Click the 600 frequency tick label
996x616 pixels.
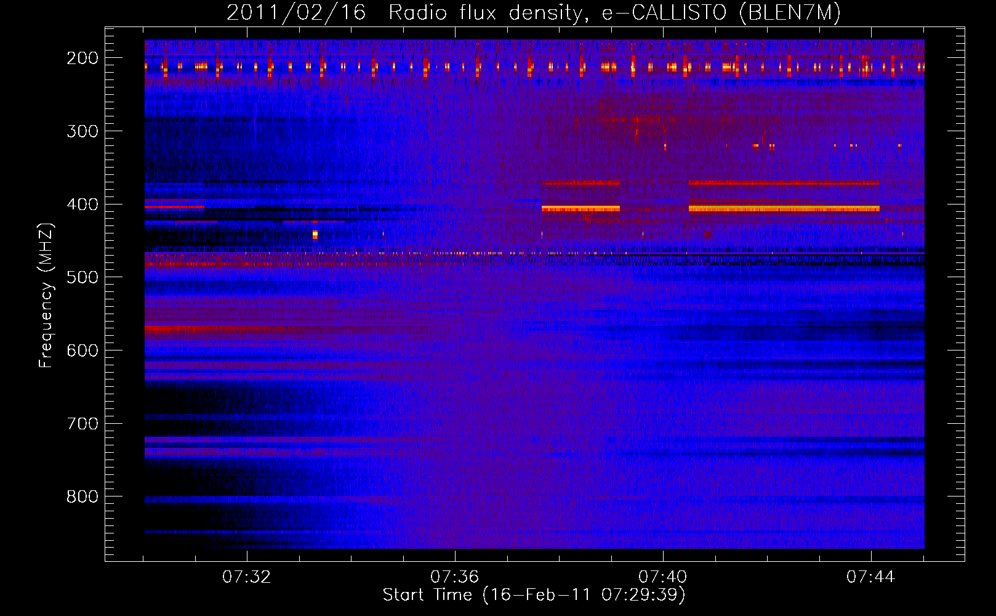click(82, 351)
